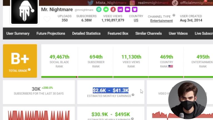Image resolution: width=213 pixels, height=120 pixels.
Task: Click the yearly earnings help icon
Action: tap(132, 119)
